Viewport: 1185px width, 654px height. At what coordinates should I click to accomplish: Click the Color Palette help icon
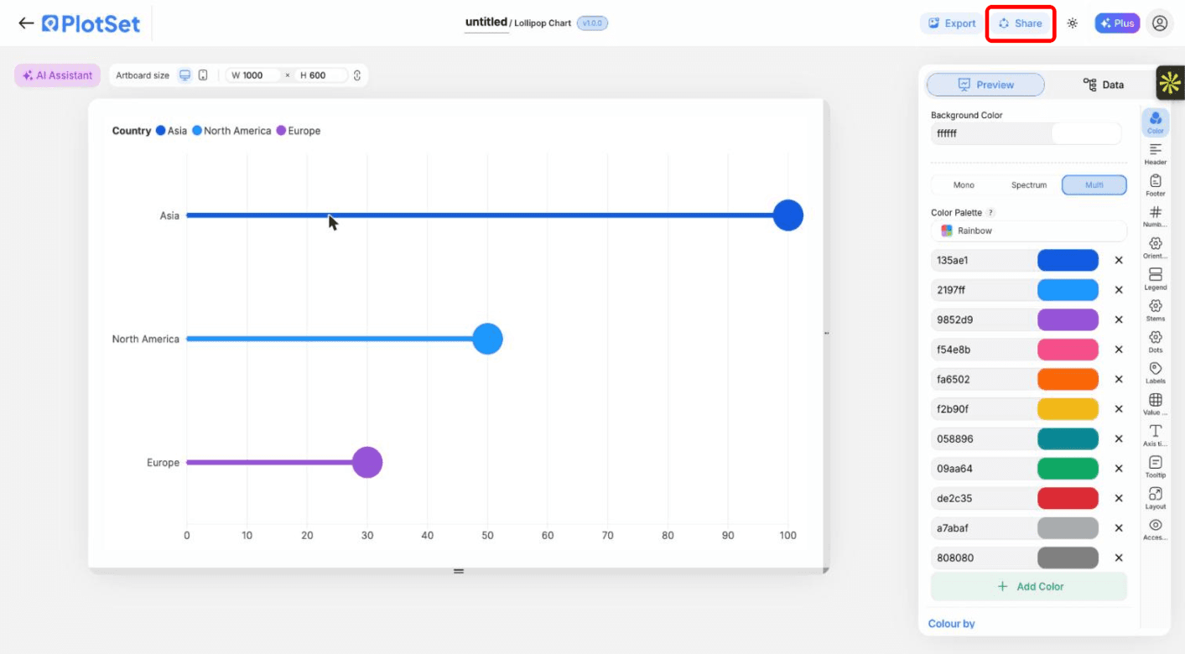(x=990, y=213)
